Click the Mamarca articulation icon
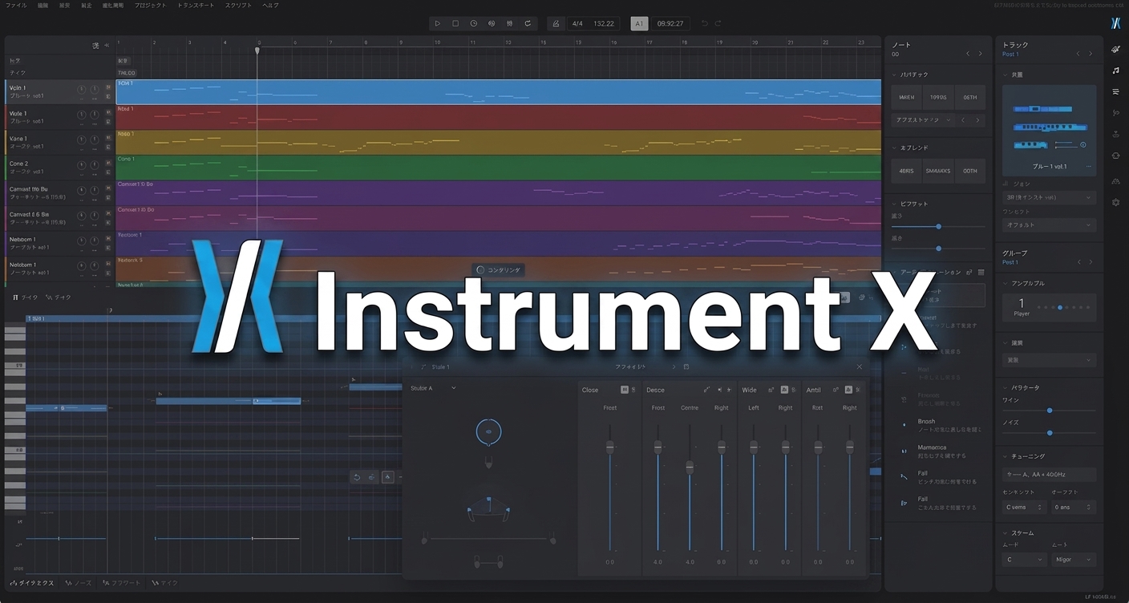1129x603 pixels. 904,451
